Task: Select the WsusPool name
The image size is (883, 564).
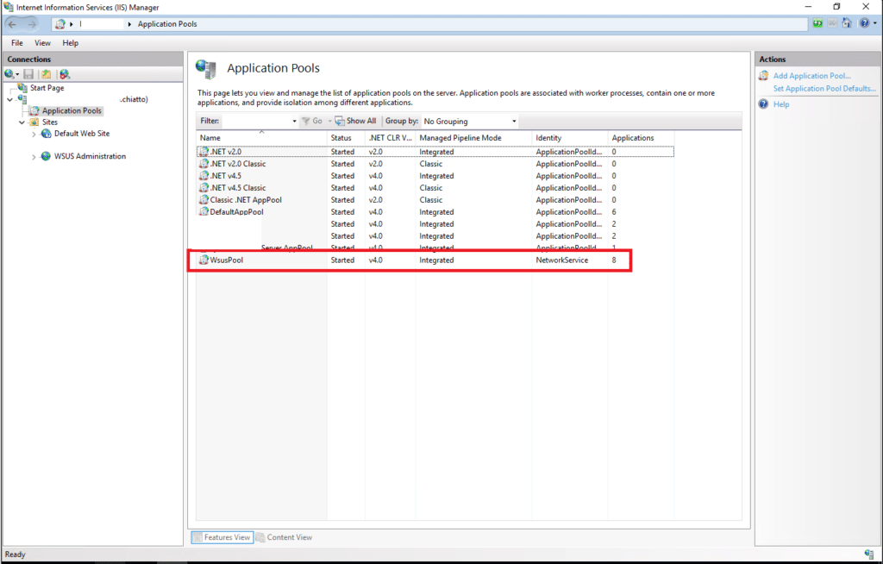Action: (227, 260)
